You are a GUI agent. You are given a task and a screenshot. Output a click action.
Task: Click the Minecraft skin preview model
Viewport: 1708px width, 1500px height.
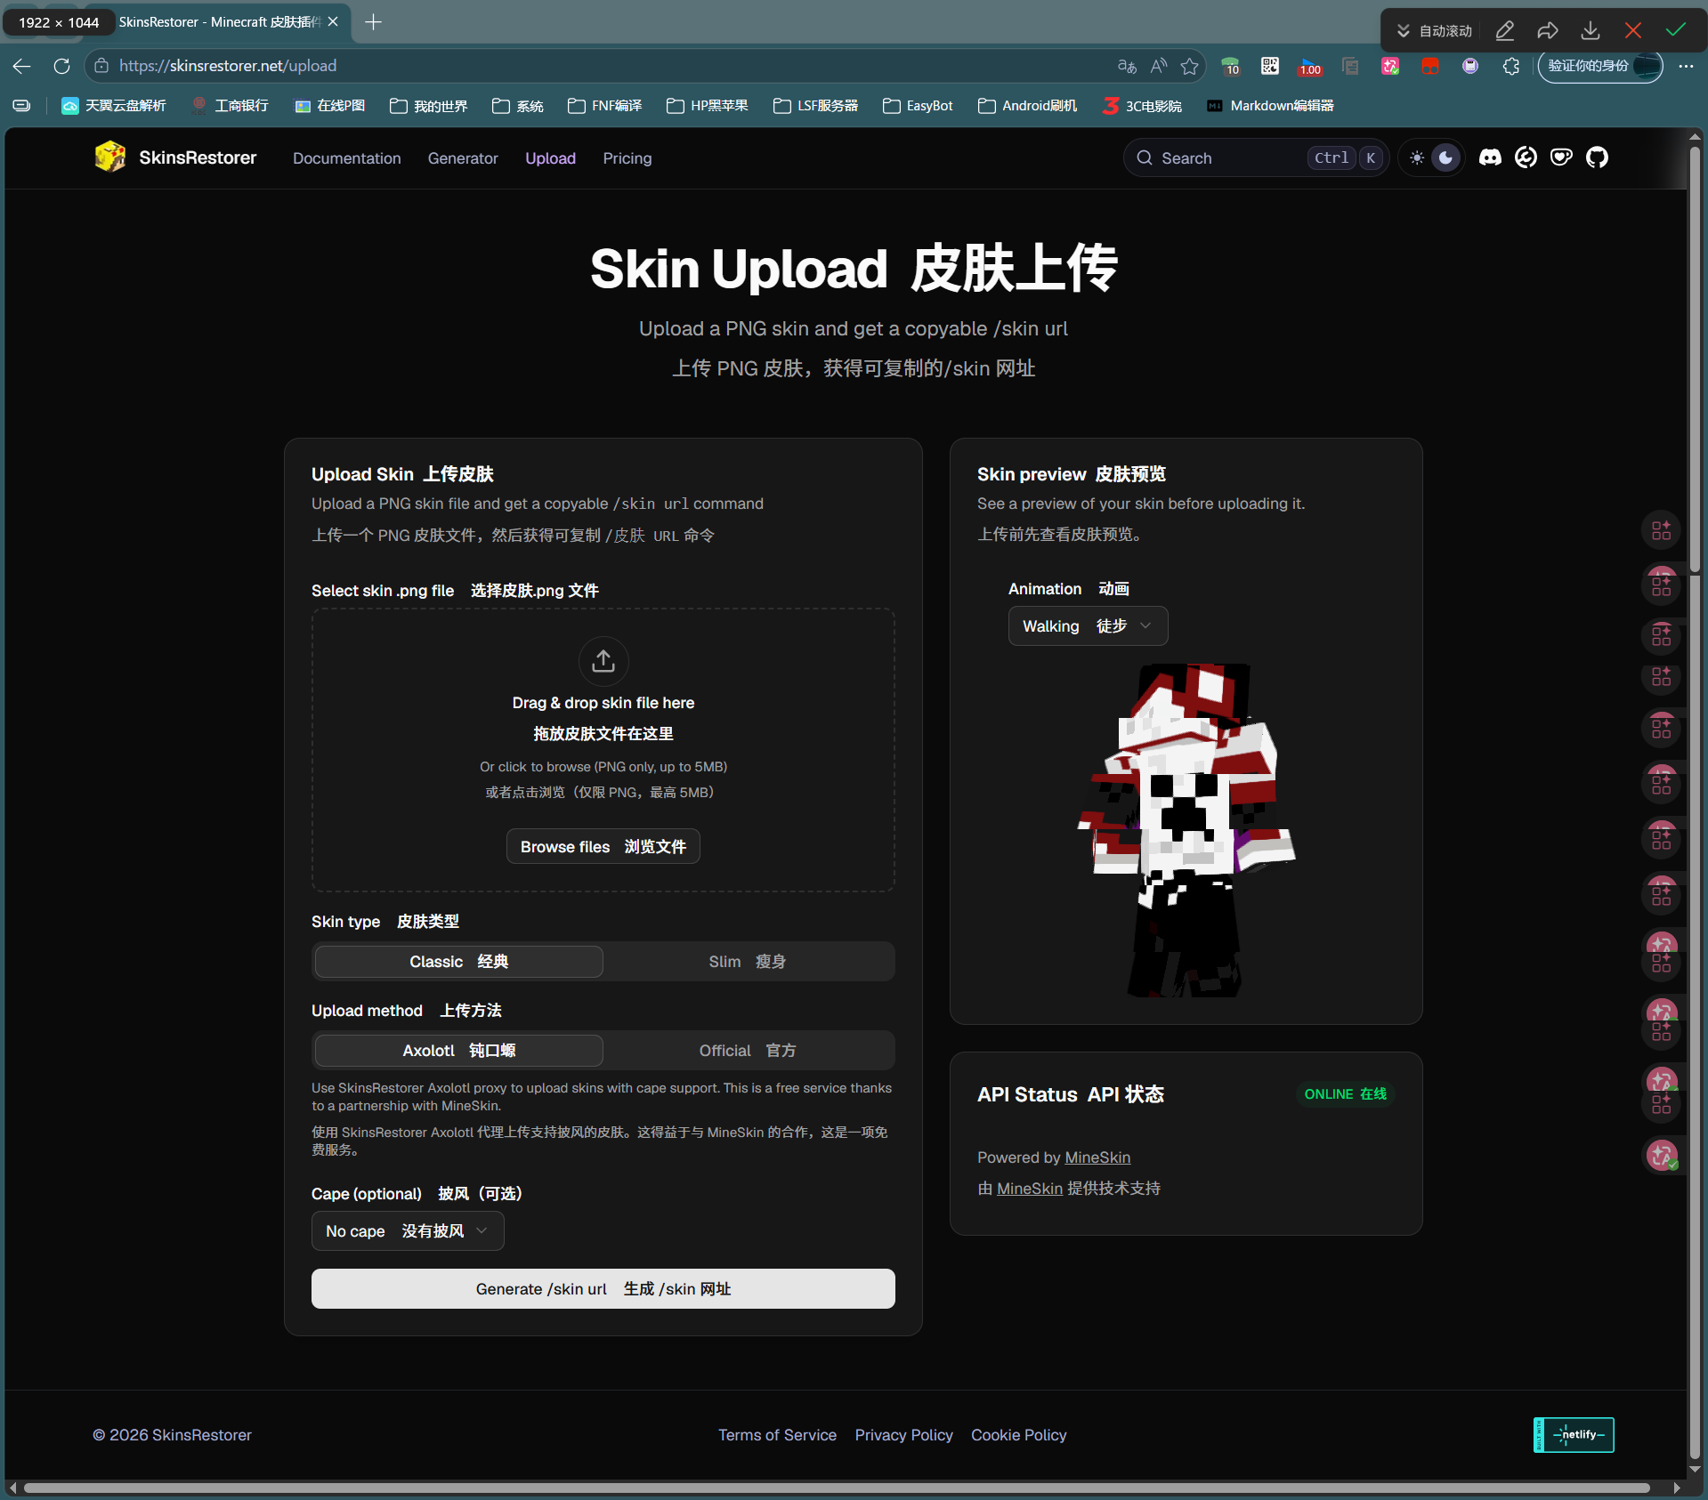1186,829
